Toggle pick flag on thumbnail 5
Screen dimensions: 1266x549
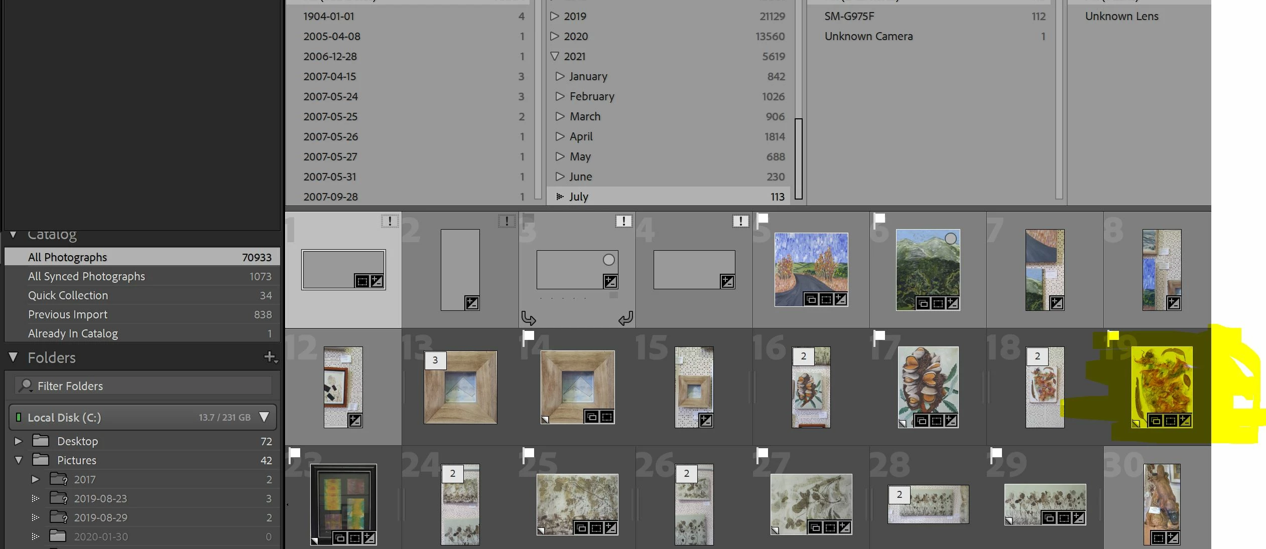pos(763,218)
